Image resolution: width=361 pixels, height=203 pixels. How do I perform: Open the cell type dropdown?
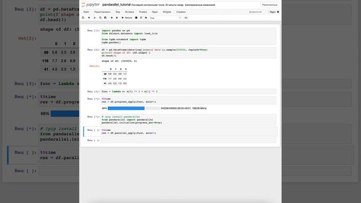tap(165, 17)
